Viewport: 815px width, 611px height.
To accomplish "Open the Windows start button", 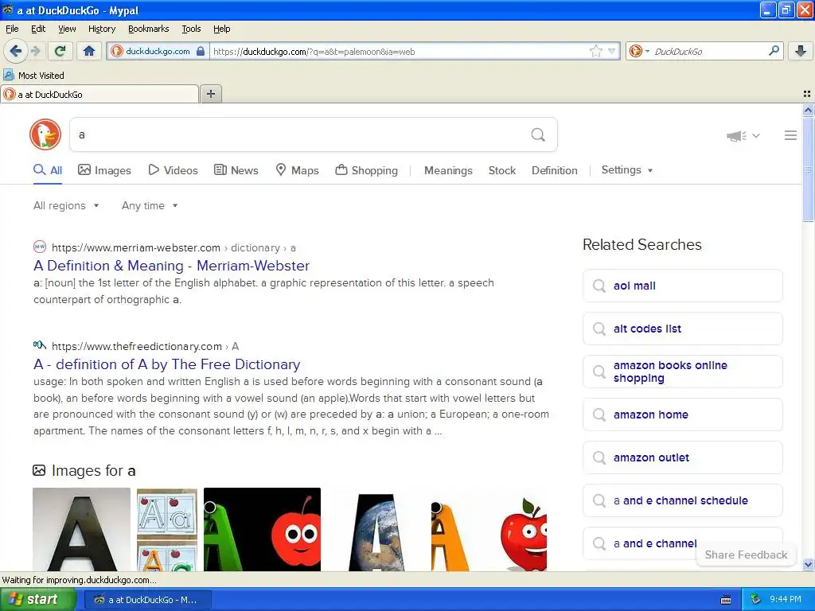I will pos(37,600).
